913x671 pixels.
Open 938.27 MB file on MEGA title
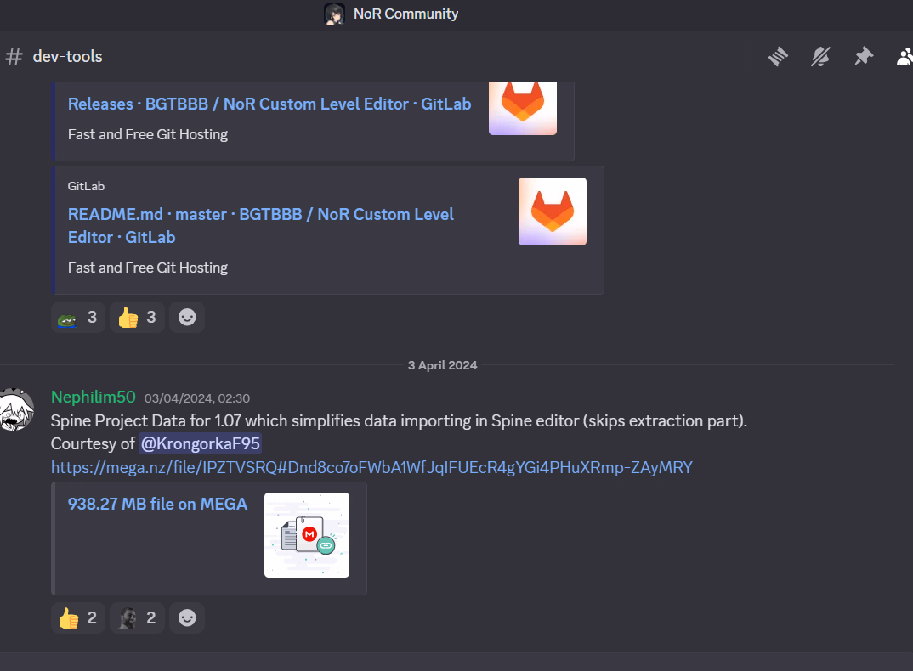157,504
